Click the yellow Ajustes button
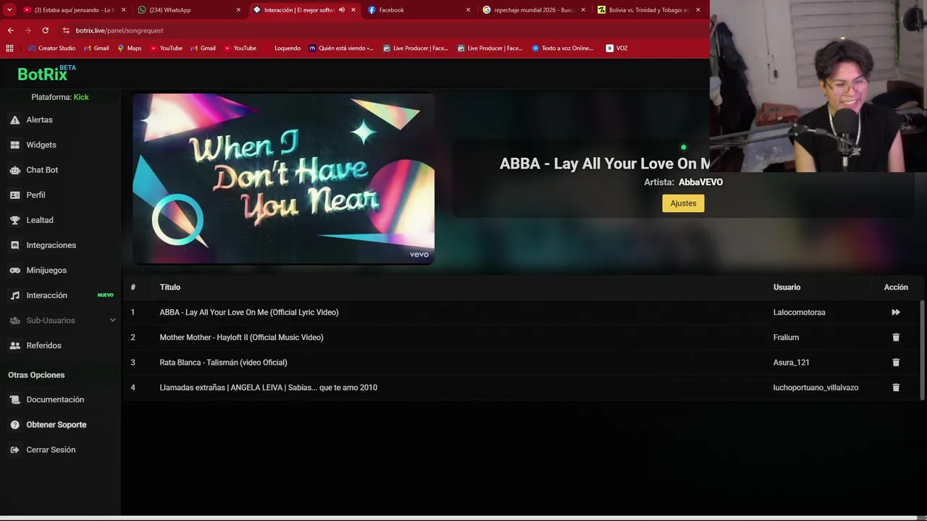Screen dimensions: 927x521 (683, 203)
